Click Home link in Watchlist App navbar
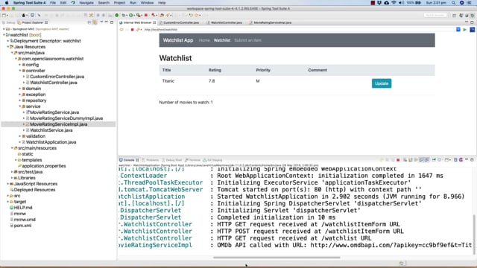The height and width of the screenshot is (268, 477). coord(204,40)
